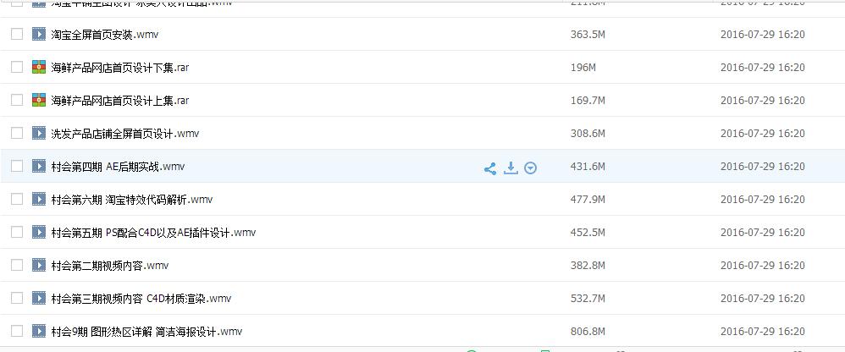Click video icon of 村会第四期 AE后期实战.wmv
Viewport: 845px width, 352px height.
coord(39,166)
